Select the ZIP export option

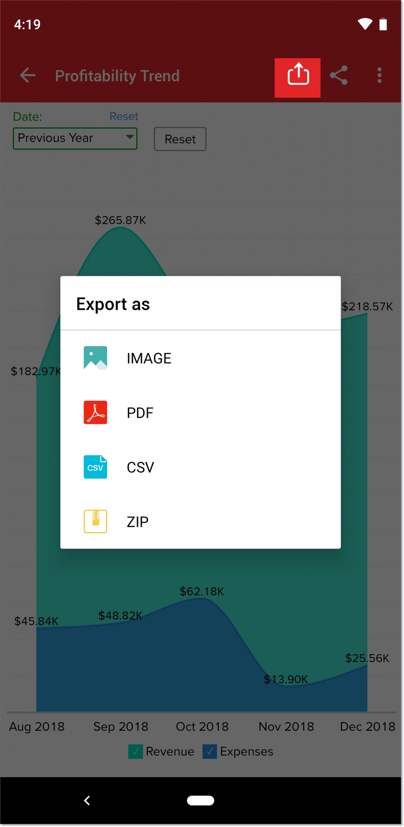tap(138, 522)
